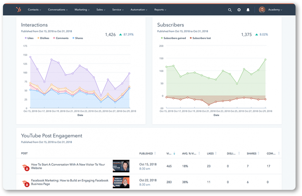Expand the Reports dropdown menu
Image resolution: width=302 pixels, height=196 pixels.
(x=160, y=10)
